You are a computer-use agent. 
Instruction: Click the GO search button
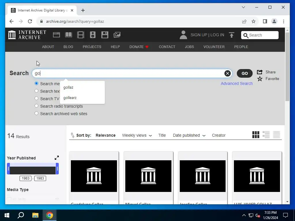tap(245, 73)
